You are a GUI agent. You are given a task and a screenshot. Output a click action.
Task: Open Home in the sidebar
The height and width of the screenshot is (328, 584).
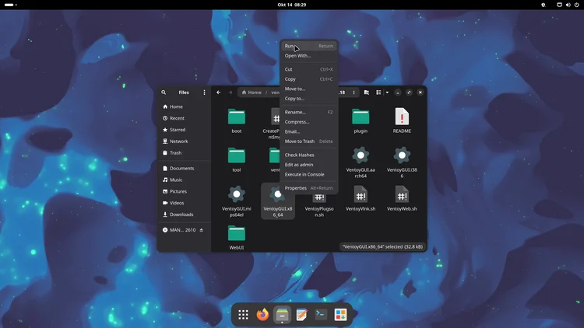184,106
